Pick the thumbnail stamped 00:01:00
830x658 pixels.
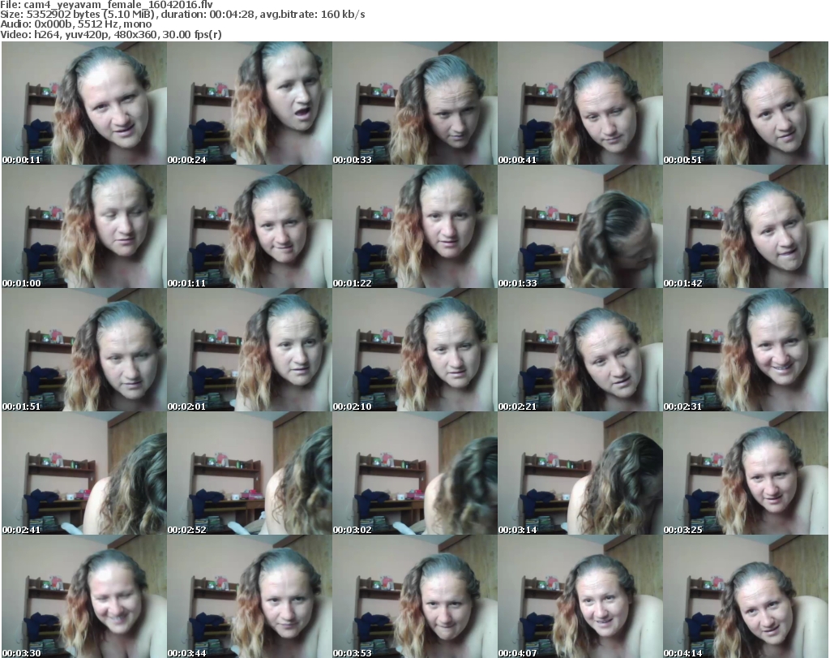pos(84,226)
